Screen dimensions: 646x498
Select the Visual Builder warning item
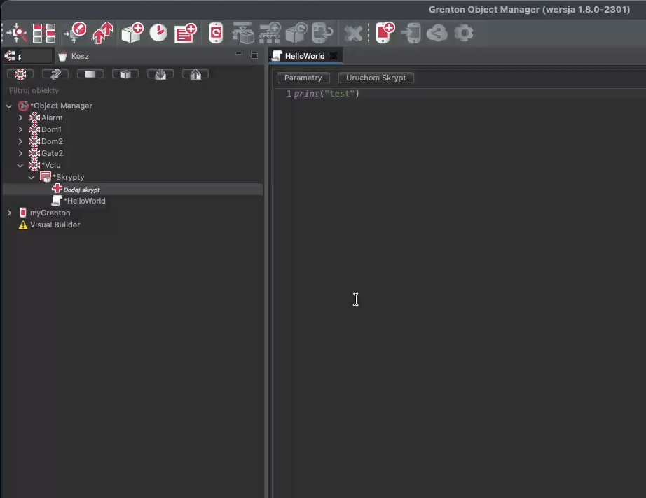[x=55, y=225]
